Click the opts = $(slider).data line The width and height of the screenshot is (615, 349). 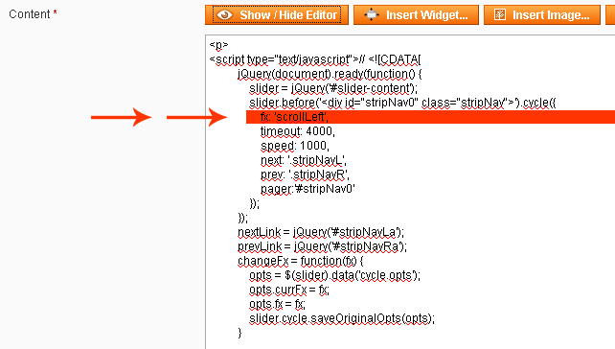click(x=334, y=275)
